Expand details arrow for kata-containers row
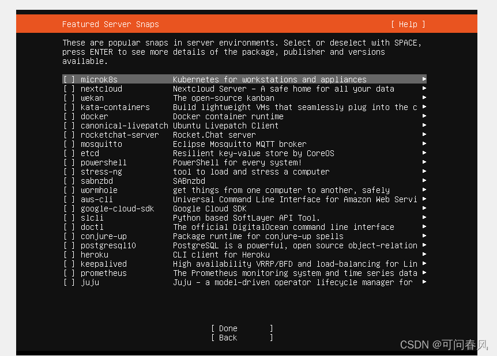The height and width of the screenshot is (356, 497). (x=424, y=107)
